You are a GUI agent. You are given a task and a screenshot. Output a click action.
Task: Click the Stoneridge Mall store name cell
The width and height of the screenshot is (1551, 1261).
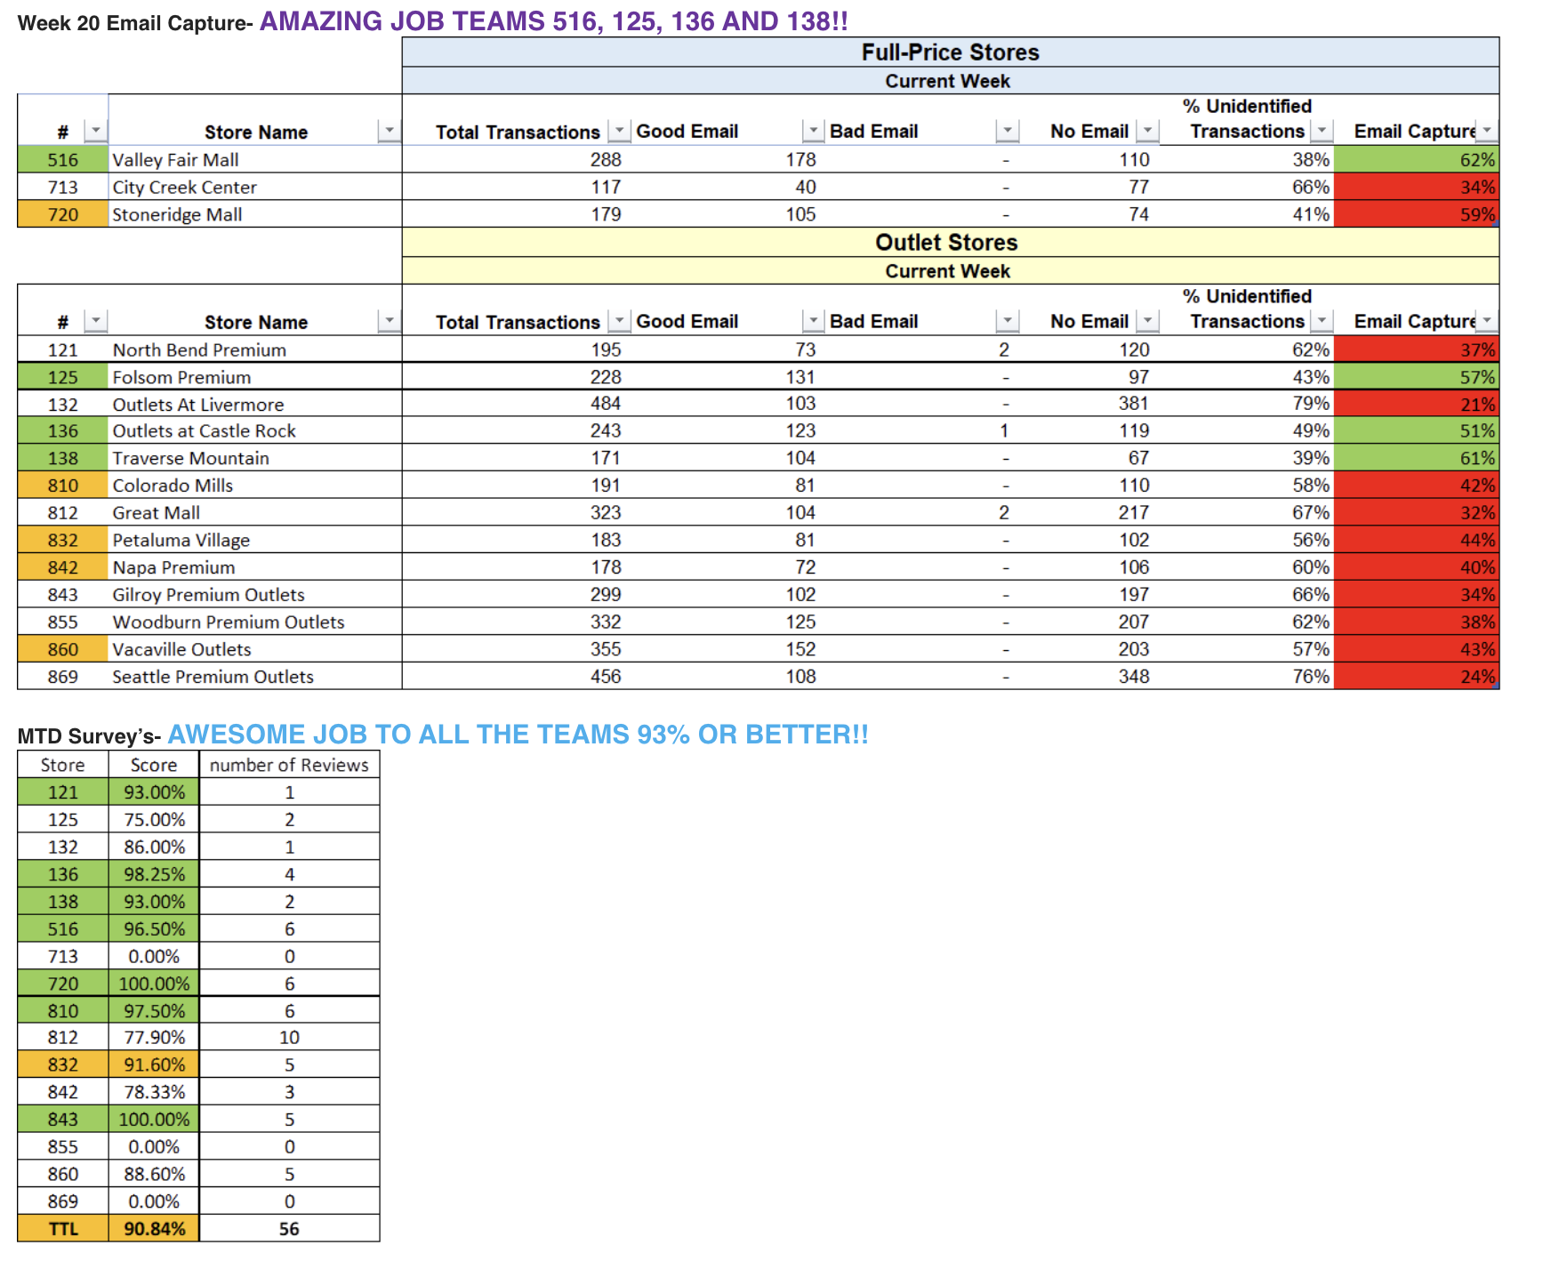click(x=255, y=214)
